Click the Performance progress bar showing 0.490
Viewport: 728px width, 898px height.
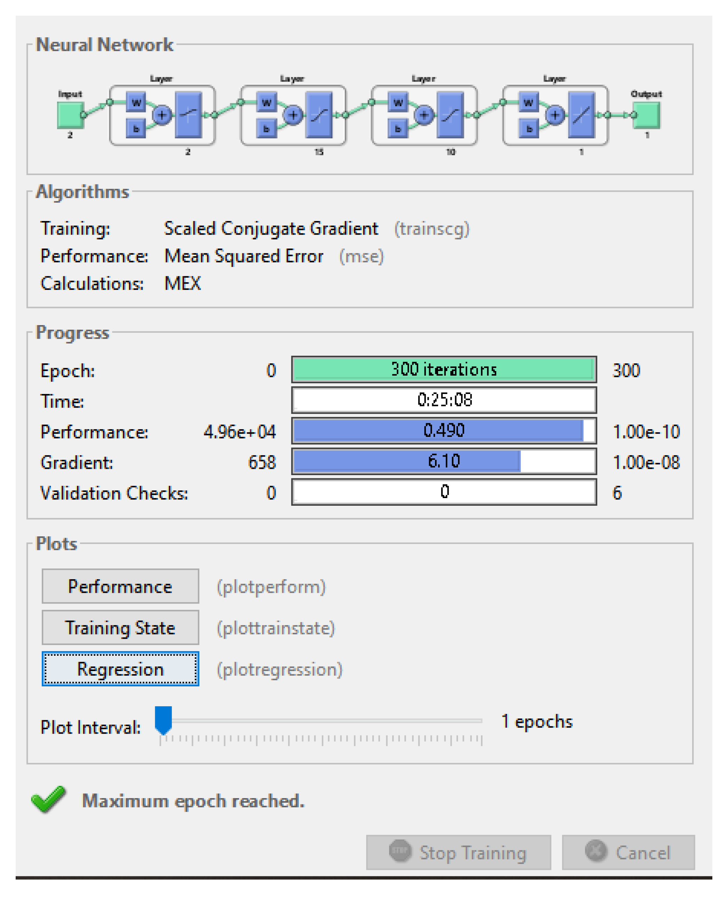click(444, 431)
